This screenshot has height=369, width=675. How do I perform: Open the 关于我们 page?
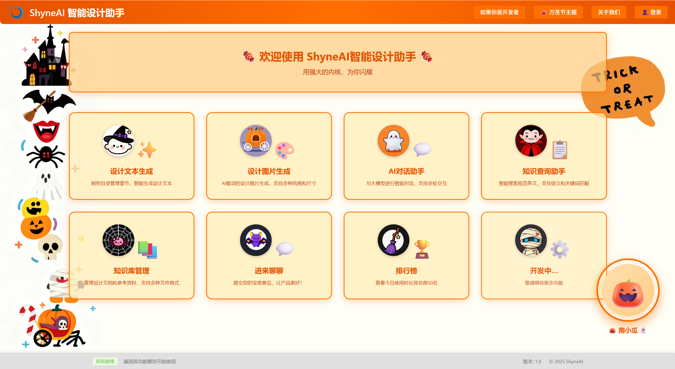[609, 12]
